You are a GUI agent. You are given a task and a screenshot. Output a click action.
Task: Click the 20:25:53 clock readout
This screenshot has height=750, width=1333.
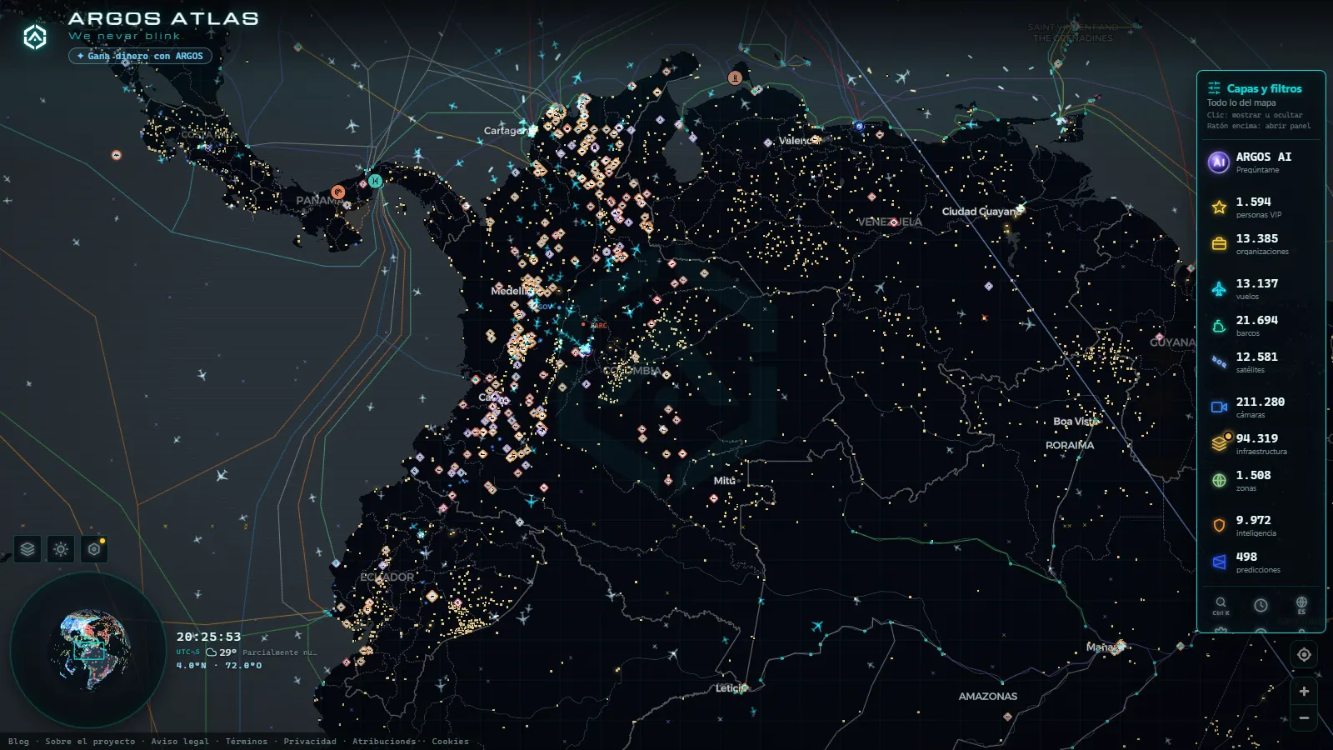pos(208,637)
